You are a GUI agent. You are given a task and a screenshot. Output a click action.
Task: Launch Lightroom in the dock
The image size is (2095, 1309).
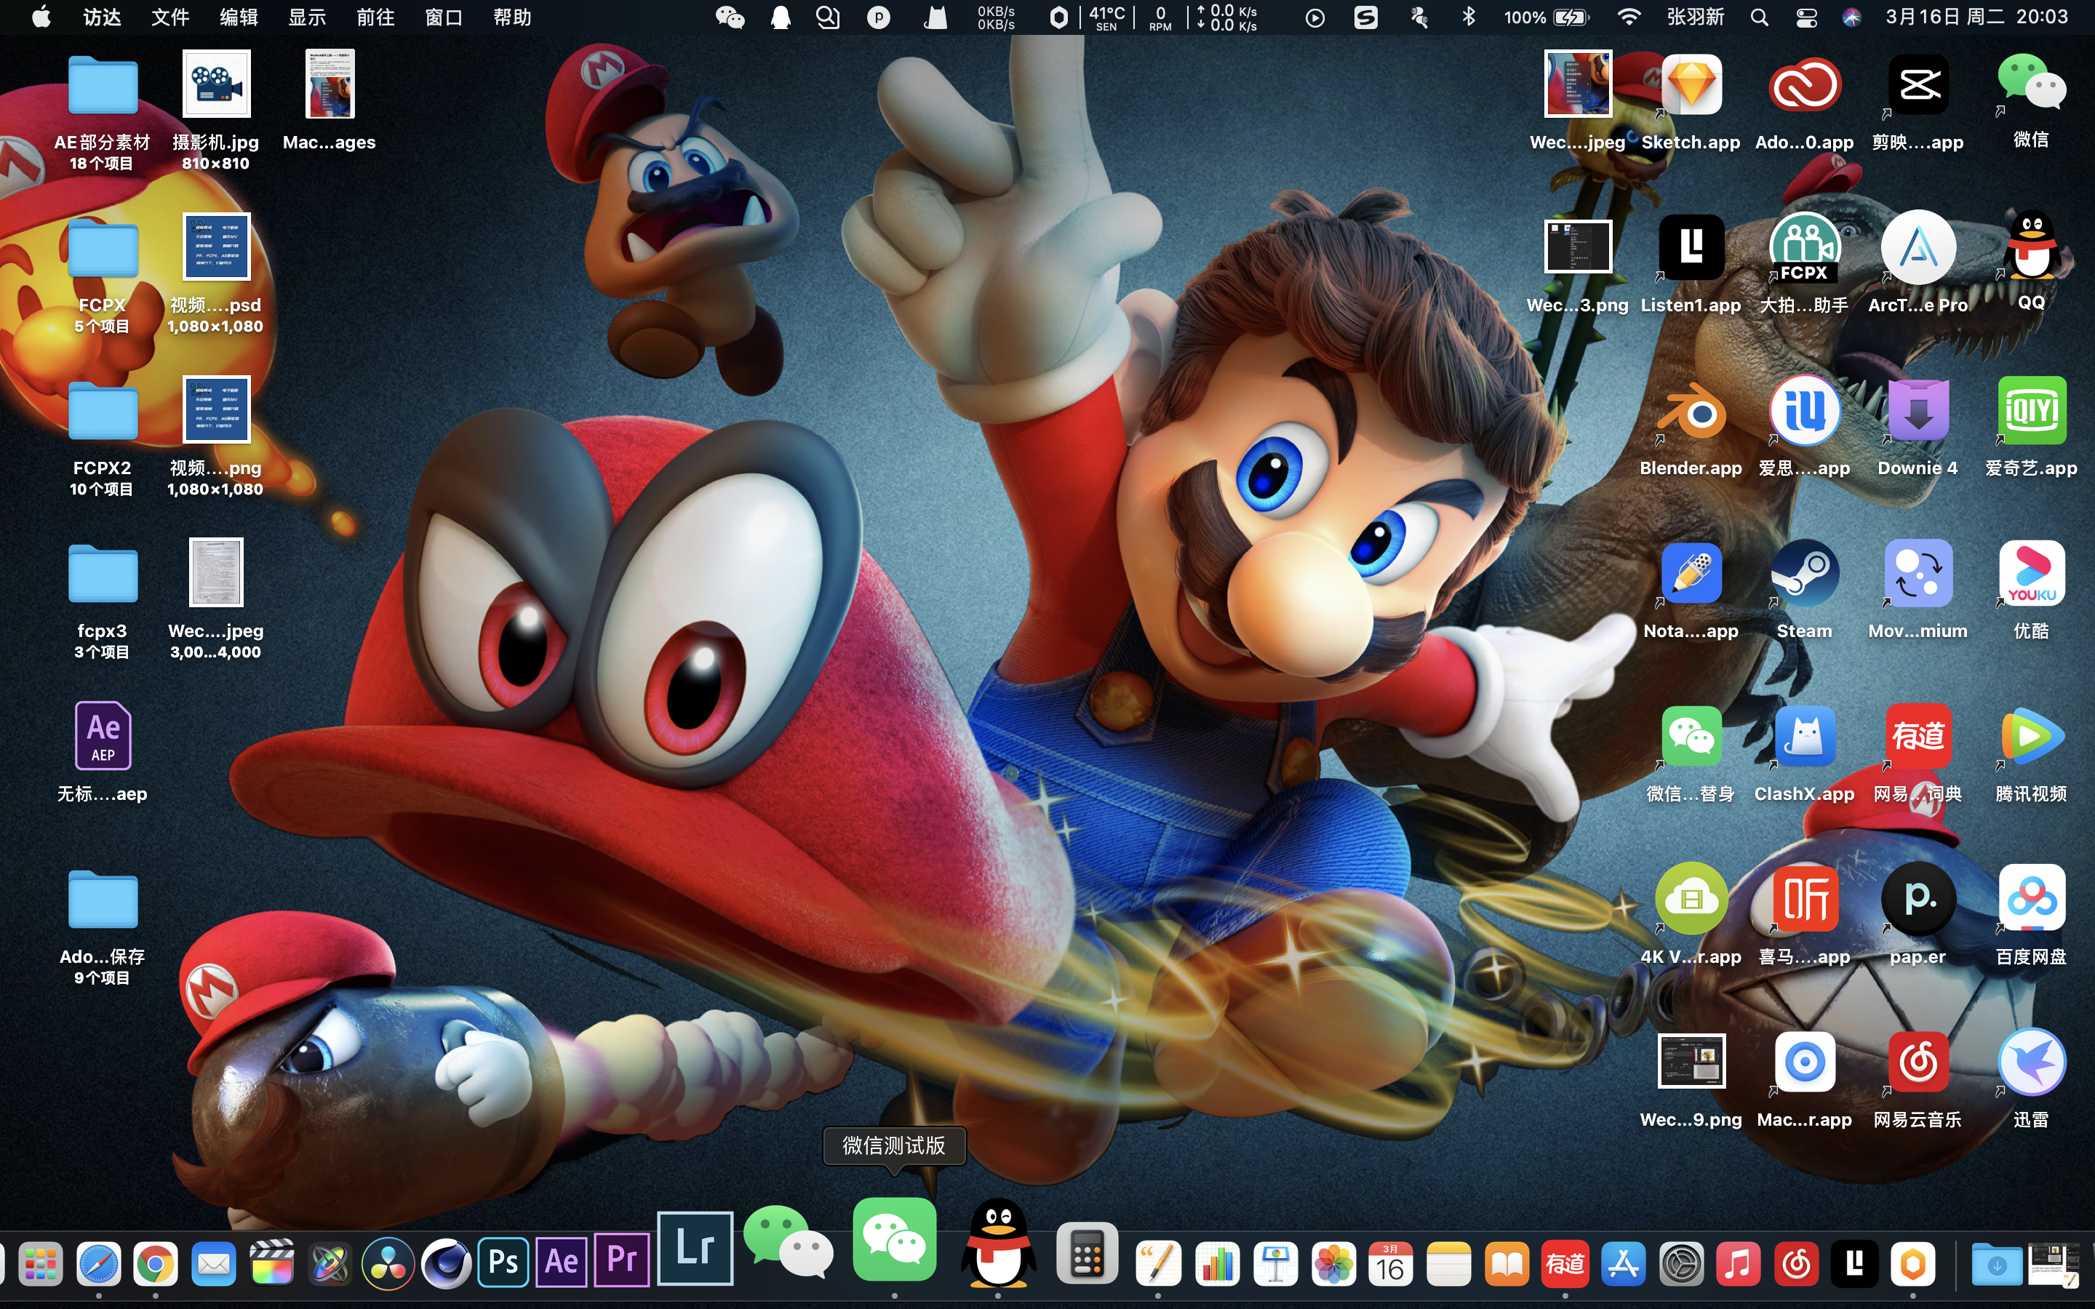(694, 1249)
